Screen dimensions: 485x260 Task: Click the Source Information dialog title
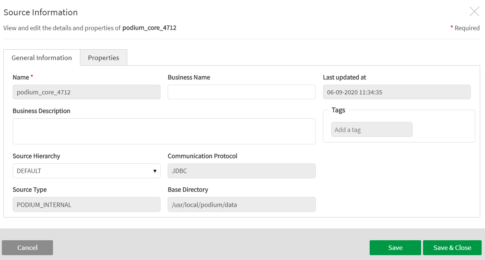(41, 12)
